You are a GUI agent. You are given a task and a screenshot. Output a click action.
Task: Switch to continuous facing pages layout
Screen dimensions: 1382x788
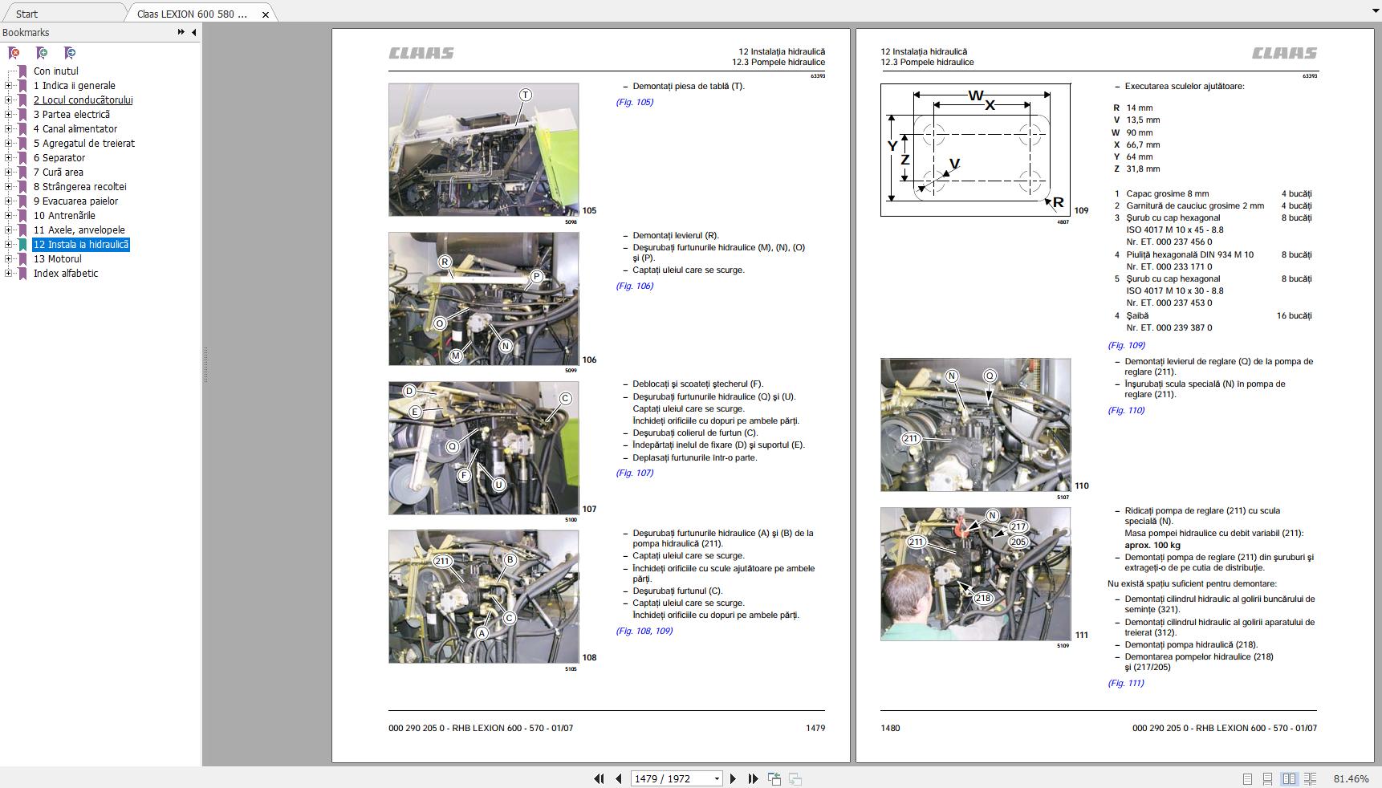[x=1310, y=778]
